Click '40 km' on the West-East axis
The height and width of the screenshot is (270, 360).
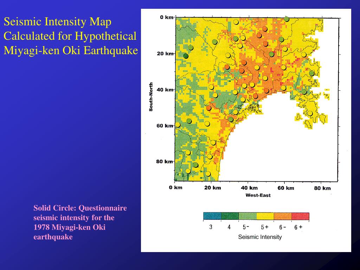point(249,188)
